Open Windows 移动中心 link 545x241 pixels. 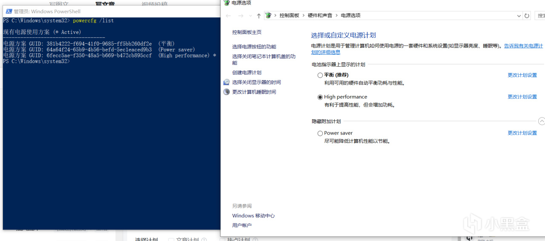pyautogui.click(x=253, y=216)
